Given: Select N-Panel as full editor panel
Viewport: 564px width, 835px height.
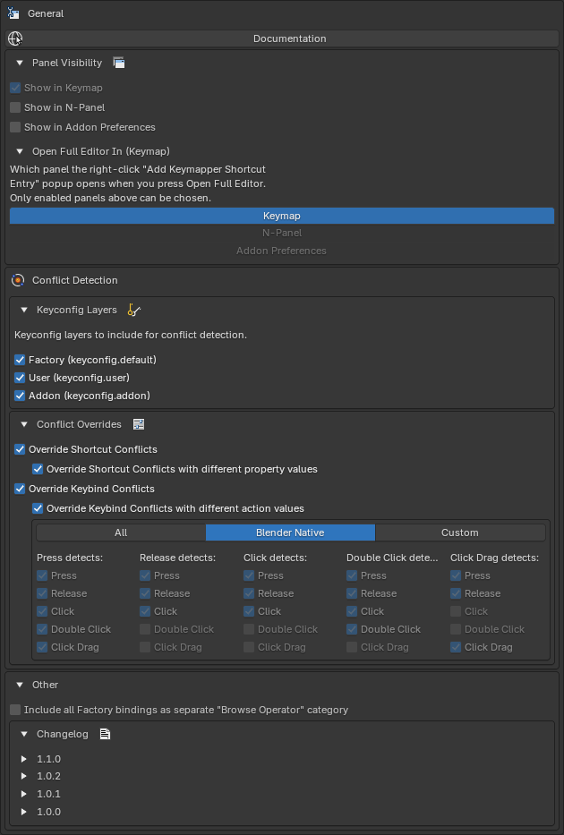Looking at the screenshot, I should pyautogui.click(x=282, y=233).
